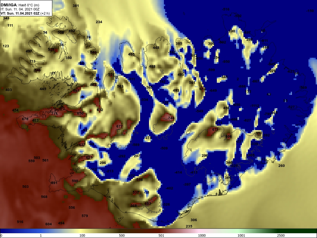Click the map value '556'

[x=72, y=208]
